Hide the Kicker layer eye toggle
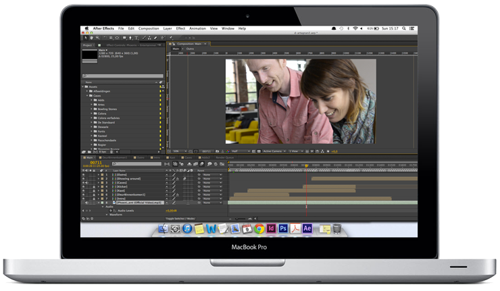 pyautogui.click(x=84, y=187)
